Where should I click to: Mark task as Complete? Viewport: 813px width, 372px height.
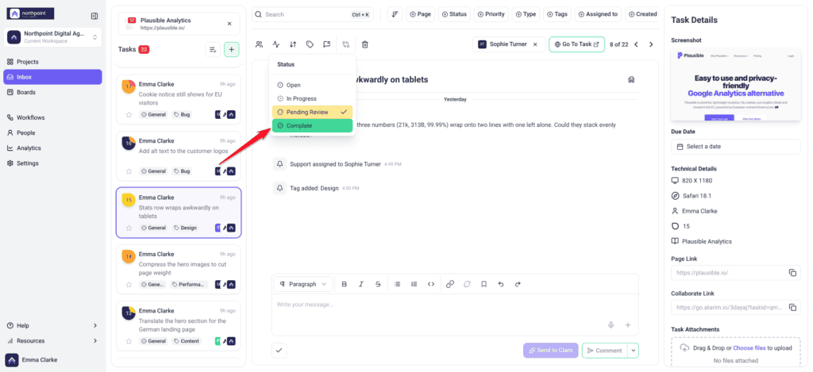(x=312, y=125)
